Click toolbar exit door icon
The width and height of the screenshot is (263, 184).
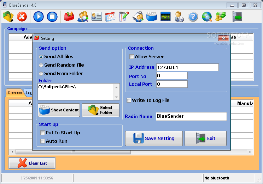tap(237, 17)
